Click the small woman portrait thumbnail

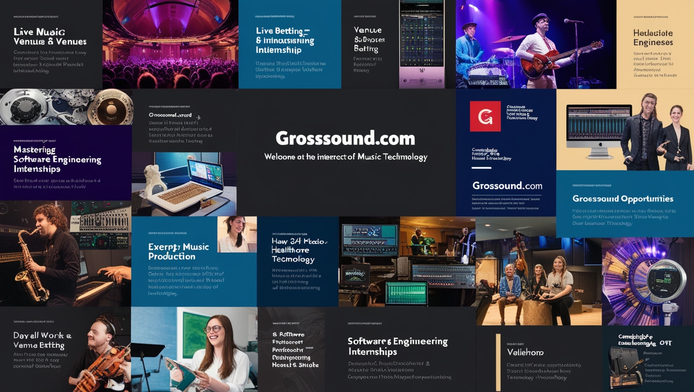(237, 234)
